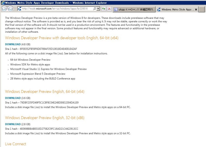
Task: Switch to the ufcpp ++C++ tab
Action: (x=134, y=10)
